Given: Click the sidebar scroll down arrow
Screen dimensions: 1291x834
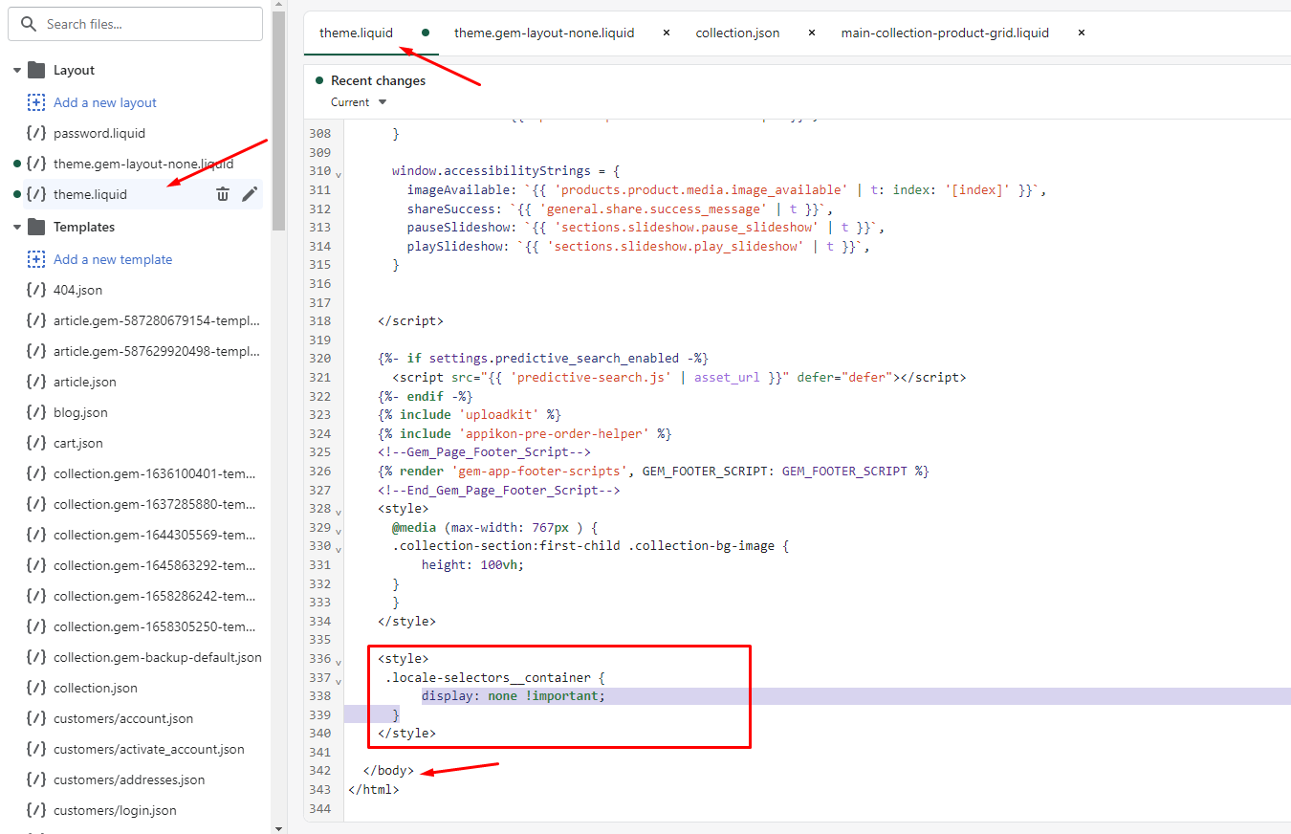Looking at the screenshot, I should tap(278, 827).
